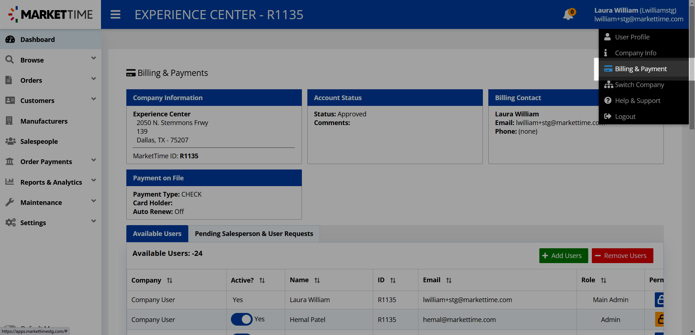Sort table by Company column arrows
The image size is (695, 335).
pos(169,280)
